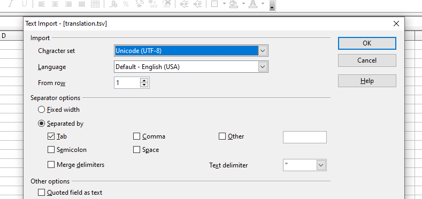Click the Percent number format icon

[x=126, y=4]
